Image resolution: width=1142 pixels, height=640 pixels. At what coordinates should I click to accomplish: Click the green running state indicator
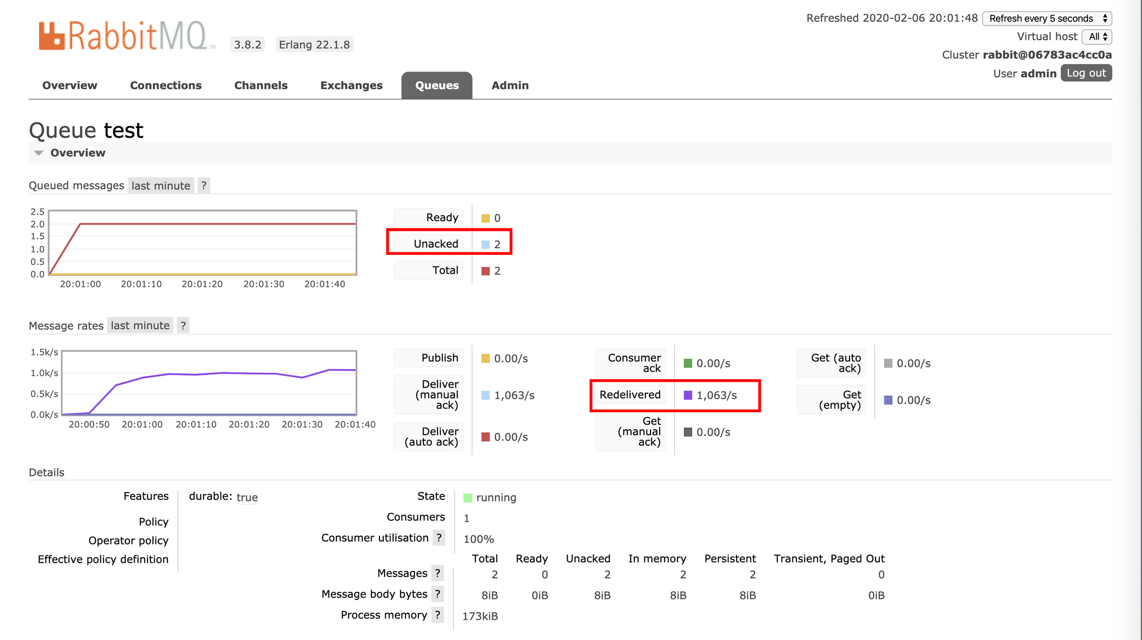point(468,498)
